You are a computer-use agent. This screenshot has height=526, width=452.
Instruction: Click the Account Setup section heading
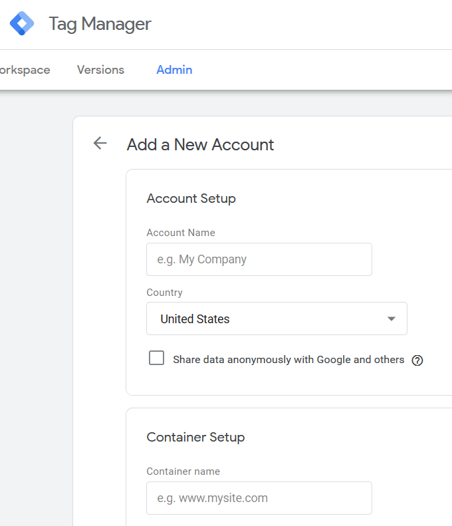click(x=191, y=198)
